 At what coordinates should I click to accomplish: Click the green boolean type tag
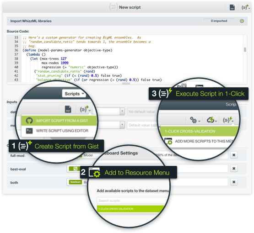pyautogui.click(x=76, y=182)
